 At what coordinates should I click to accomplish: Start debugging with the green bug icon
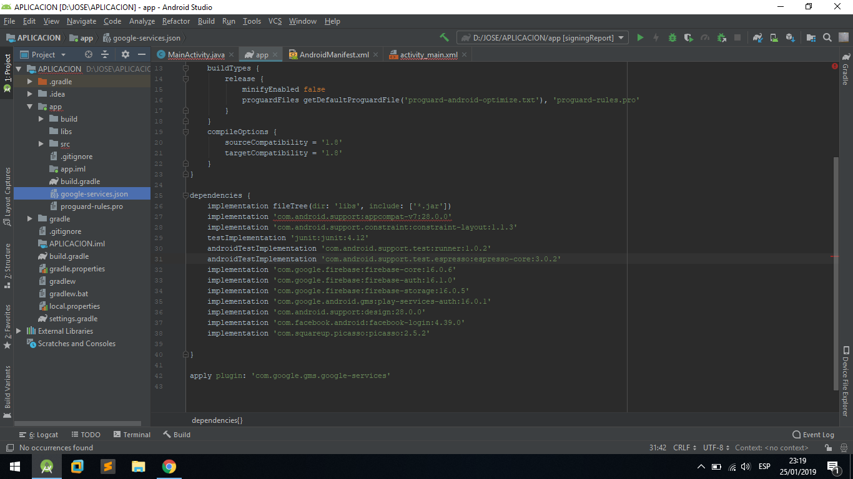coord(673,37)
